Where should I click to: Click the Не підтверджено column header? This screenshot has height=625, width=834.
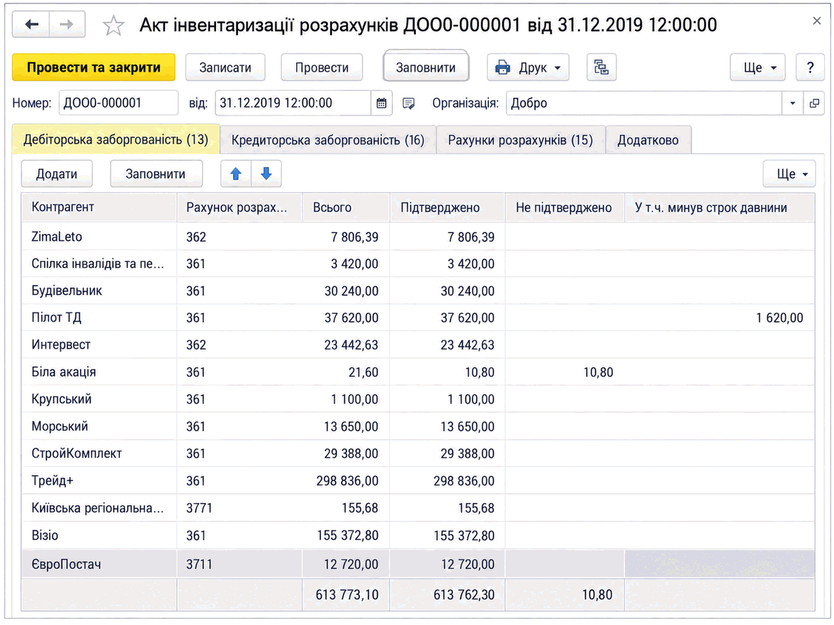coord(565,207)
